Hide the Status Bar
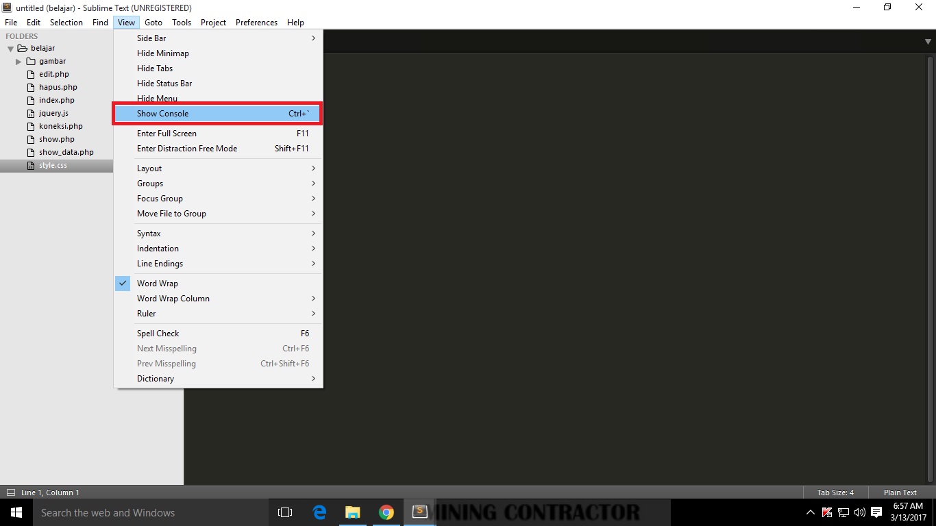The height and width of the screenshot is (526, 936). pos(164,83)
